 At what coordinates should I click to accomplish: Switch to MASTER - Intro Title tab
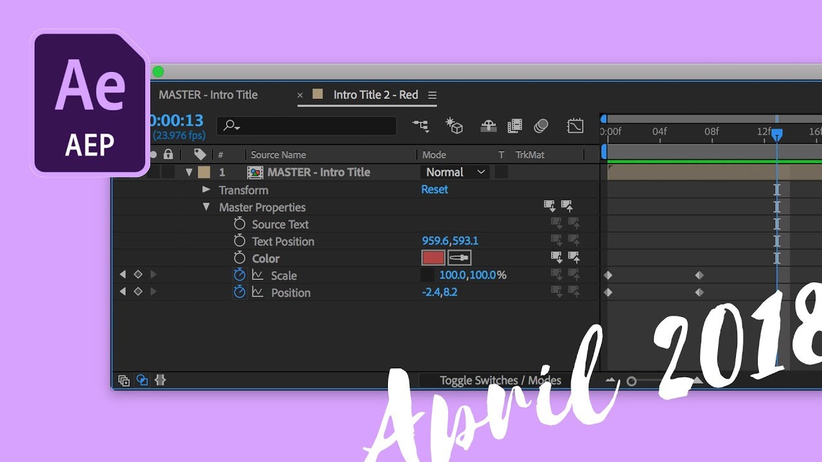click(208, 95)
